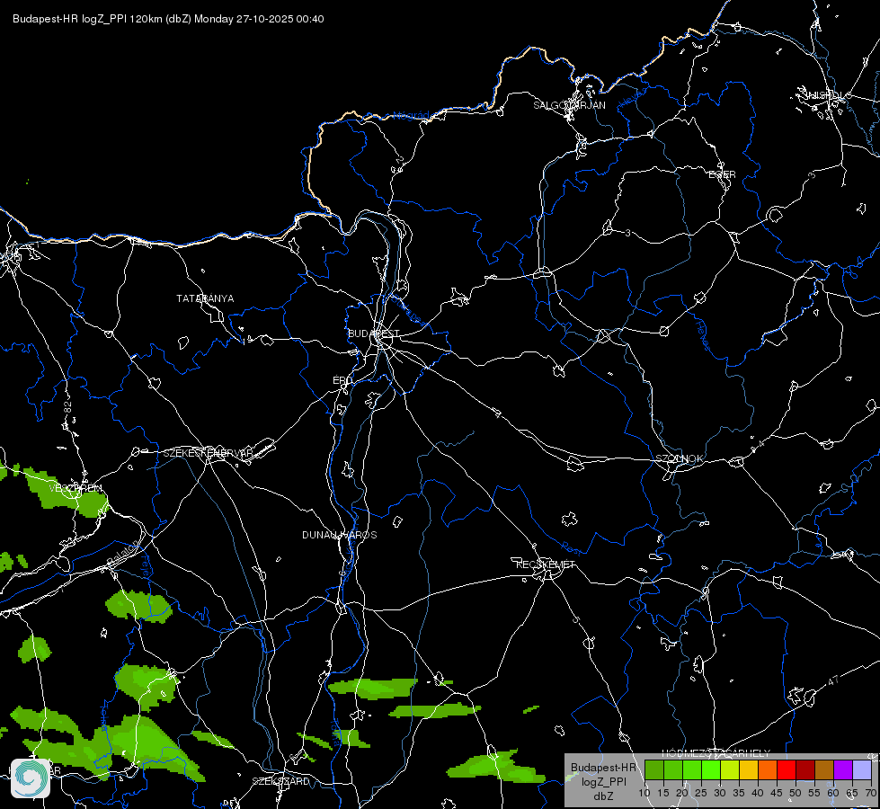Click the 'ERD' town label
Image resolution: width=880 pixels, height=809 pixels.
(342, 380)
